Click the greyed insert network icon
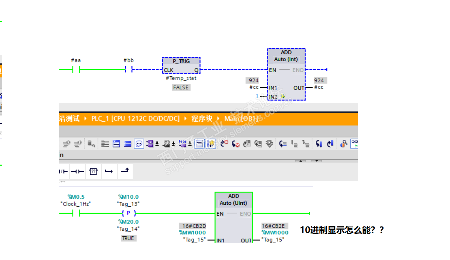 tap(66, 144)
